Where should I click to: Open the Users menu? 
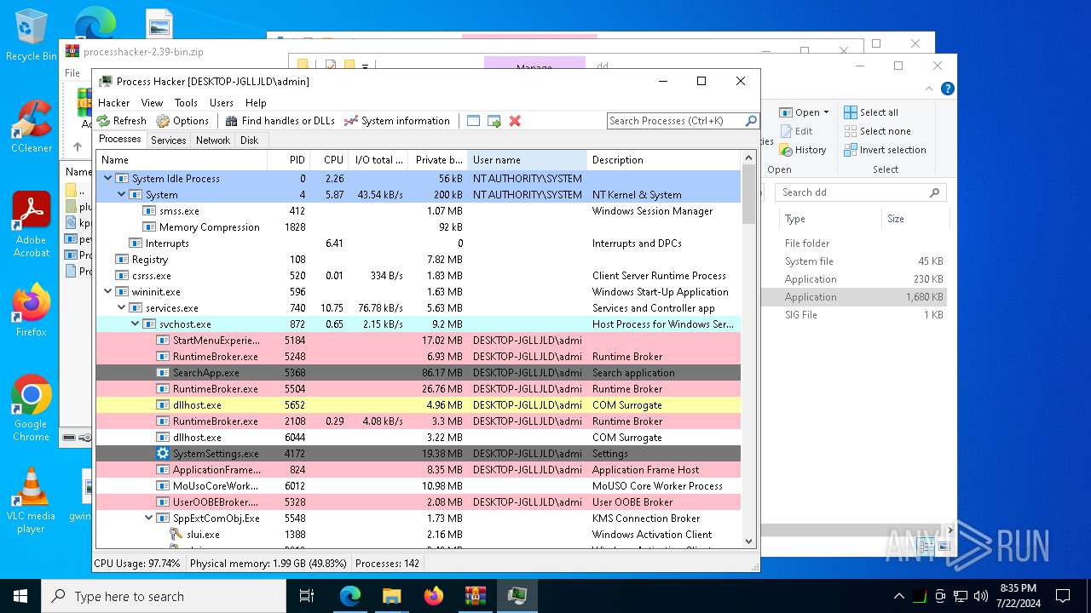[x=222, y=102]
